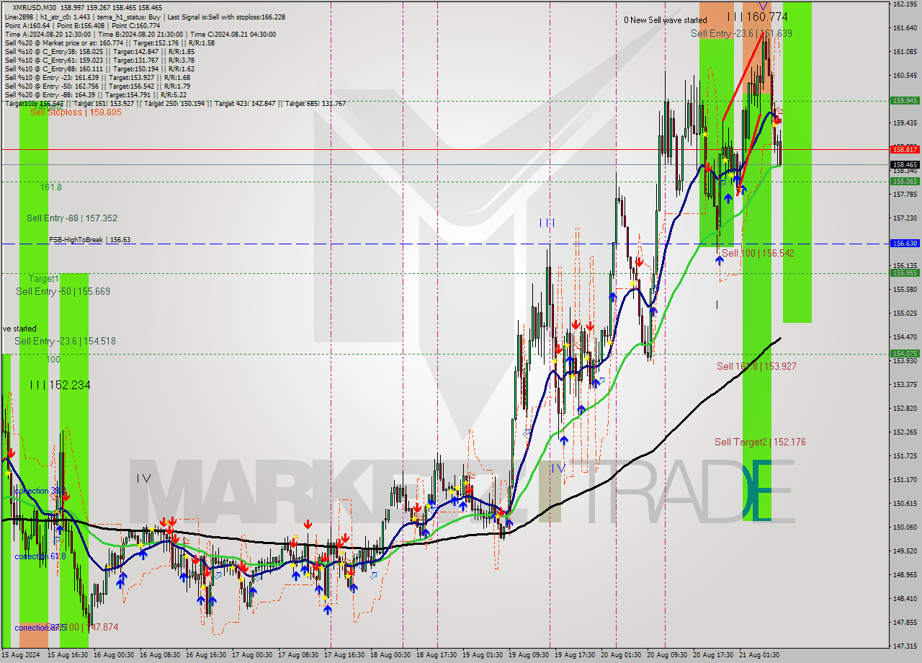Select the 'Sell 161.8 | 153.927' label

pos(756,366)
